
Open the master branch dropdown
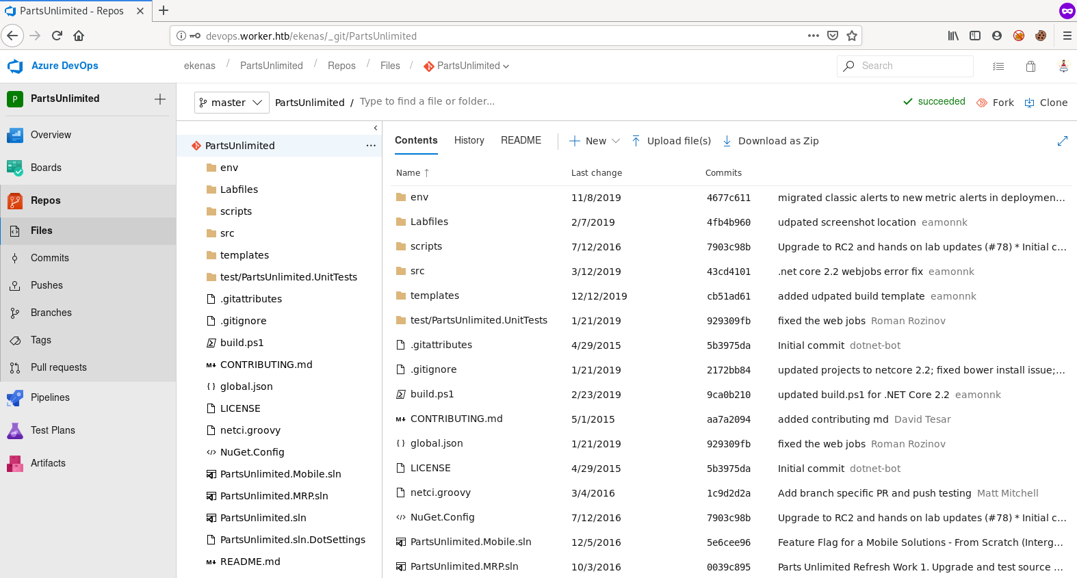click(x=231, y=103)
